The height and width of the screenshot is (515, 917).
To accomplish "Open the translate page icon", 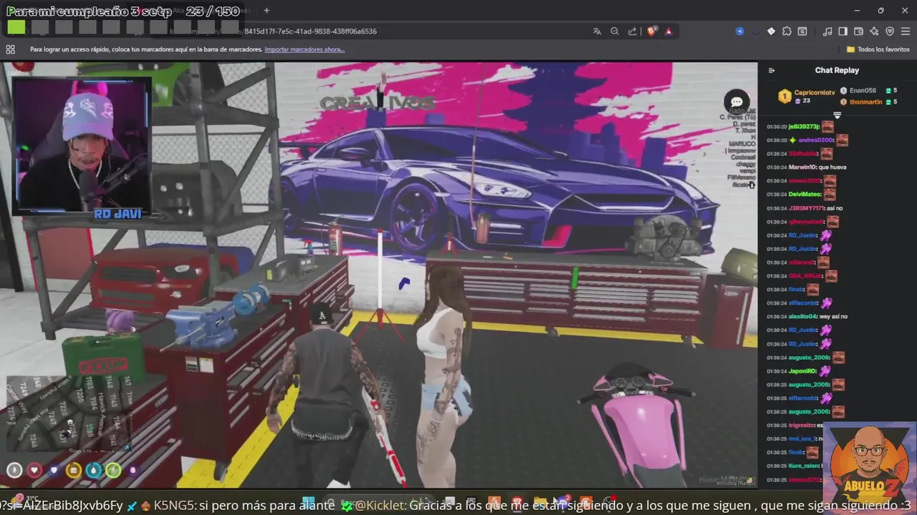I will click(597, 31).
